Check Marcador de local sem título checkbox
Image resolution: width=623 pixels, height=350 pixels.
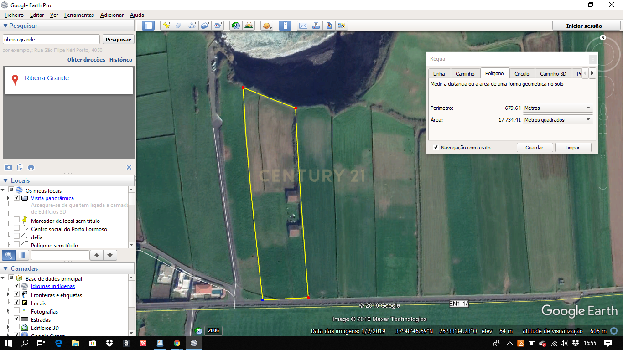point(17,220)
